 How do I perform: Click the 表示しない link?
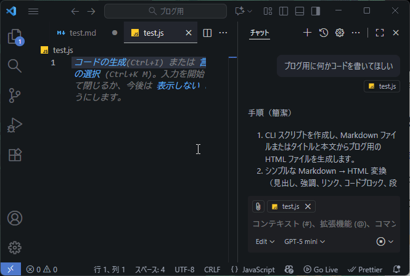[x=178, y=86]
